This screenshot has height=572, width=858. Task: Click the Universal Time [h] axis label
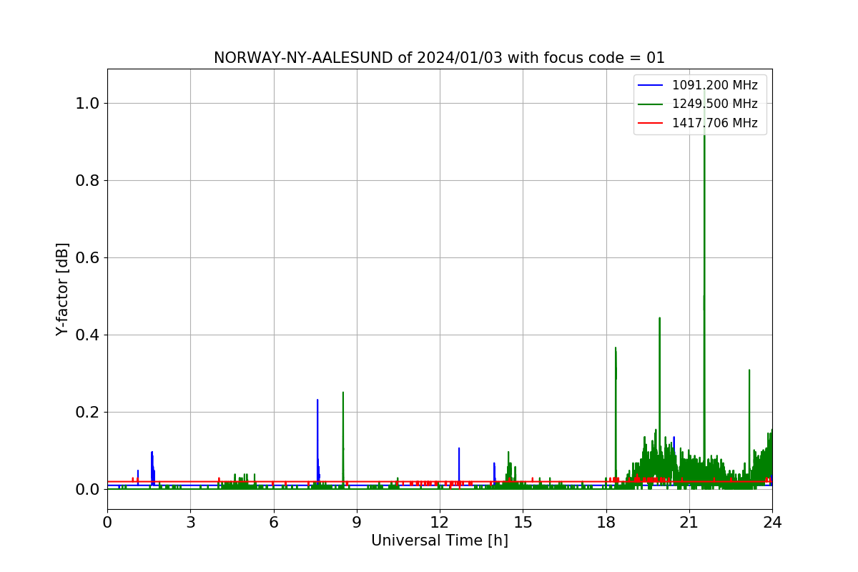pyautogui.click(x=439, y=541)
